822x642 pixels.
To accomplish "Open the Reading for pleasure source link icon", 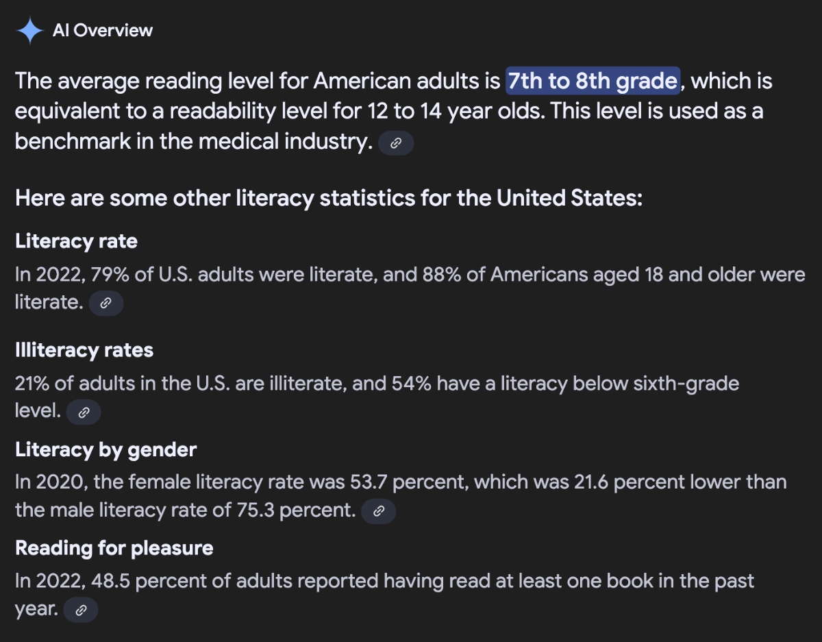I will click(81, 610).
